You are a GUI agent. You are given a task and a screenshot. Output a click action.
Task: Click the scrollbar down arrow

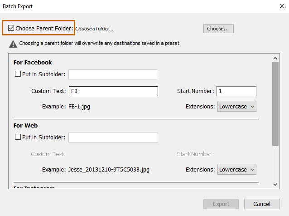pos(275,184)
